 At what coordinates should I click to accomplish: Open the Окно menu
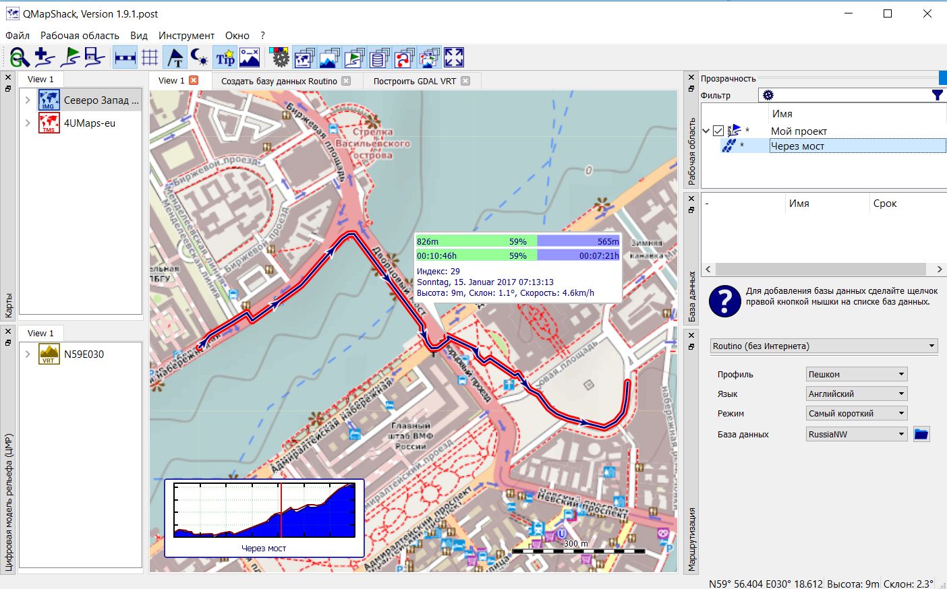237,35
